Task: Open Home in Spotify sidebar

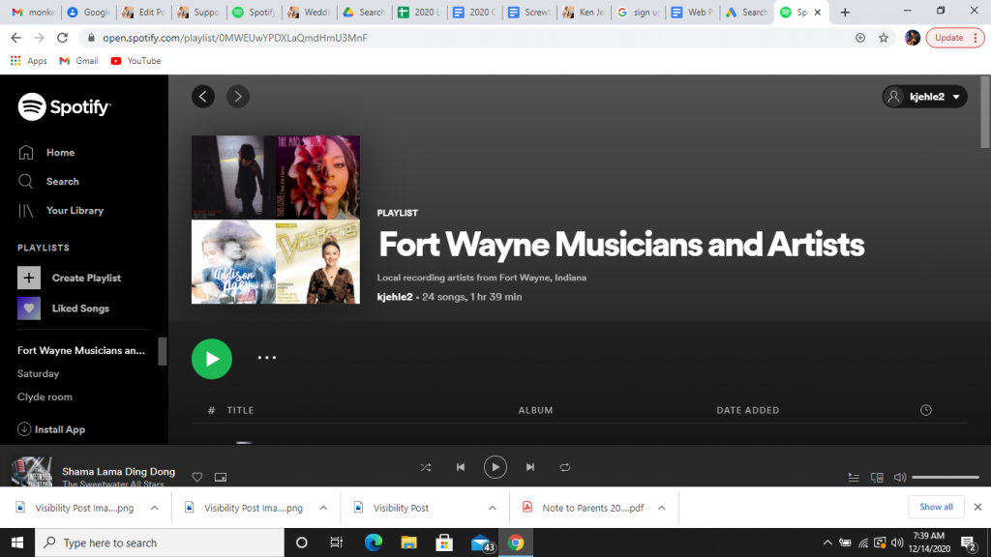Action: click(46, 152)
